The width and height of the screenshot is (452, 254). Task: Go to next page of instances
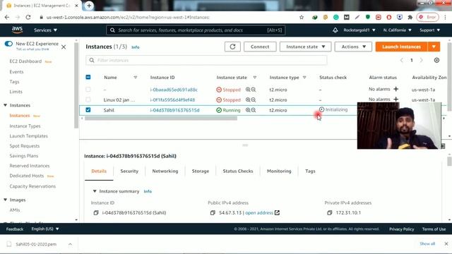(421, 60)
